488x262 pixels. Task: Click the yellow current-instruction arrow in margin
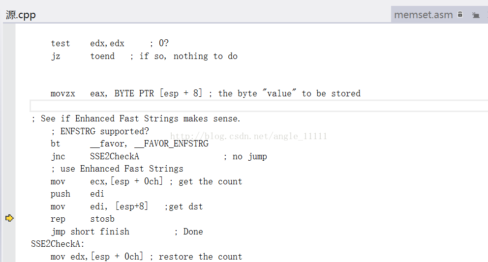(x=9, y=218)
